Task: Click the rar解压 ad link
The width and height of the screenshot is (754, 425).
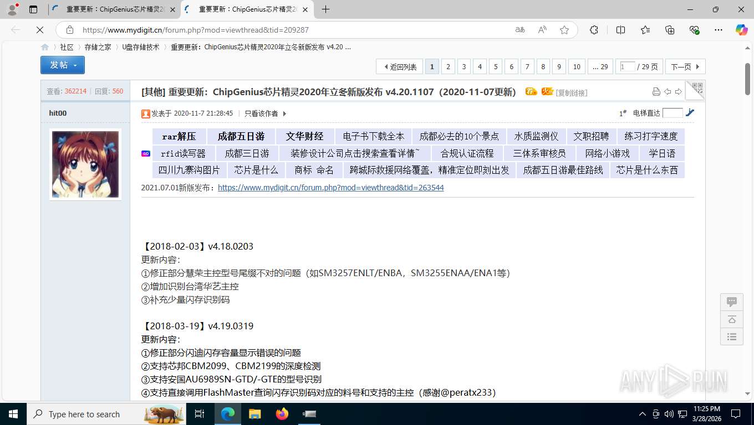Action: 179,136
